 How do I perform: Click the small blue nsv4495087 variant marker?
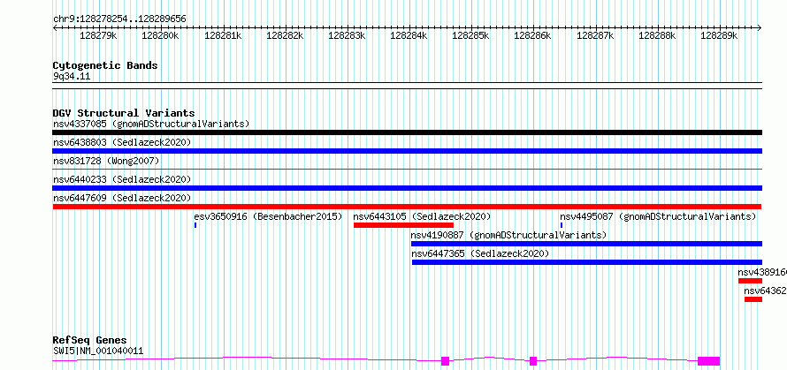point(562,225)
